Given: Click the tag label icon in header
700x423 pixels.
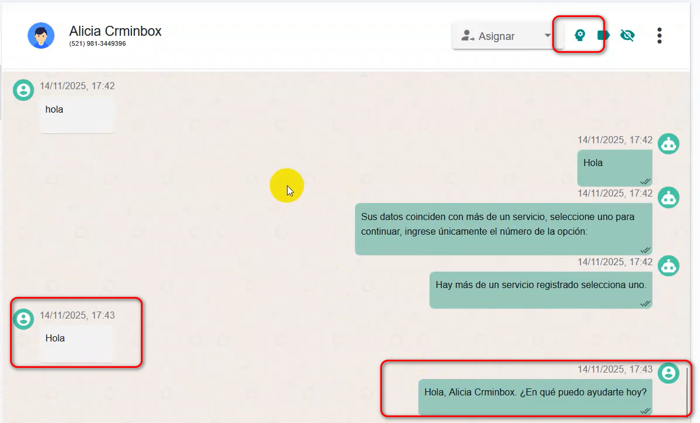Looking at the screenshot, I should (603, 35).
